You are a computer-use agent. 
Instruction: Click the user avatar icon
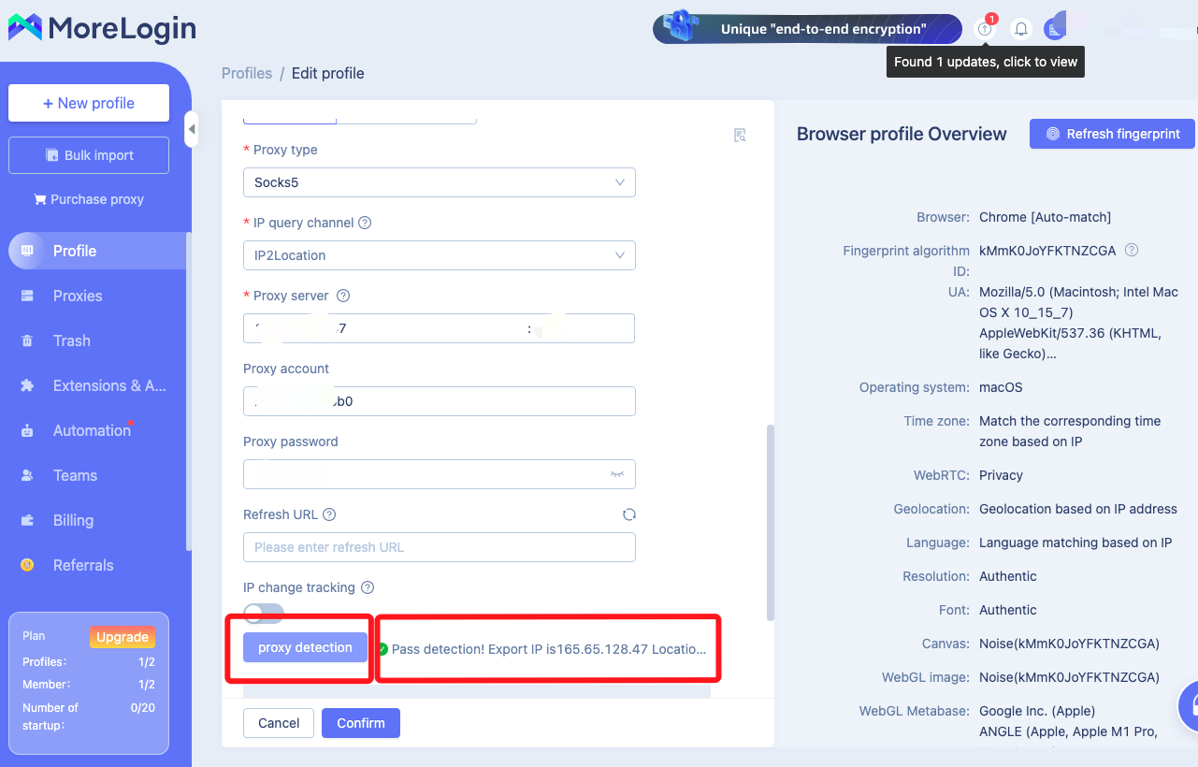[x=1055, y=29]
